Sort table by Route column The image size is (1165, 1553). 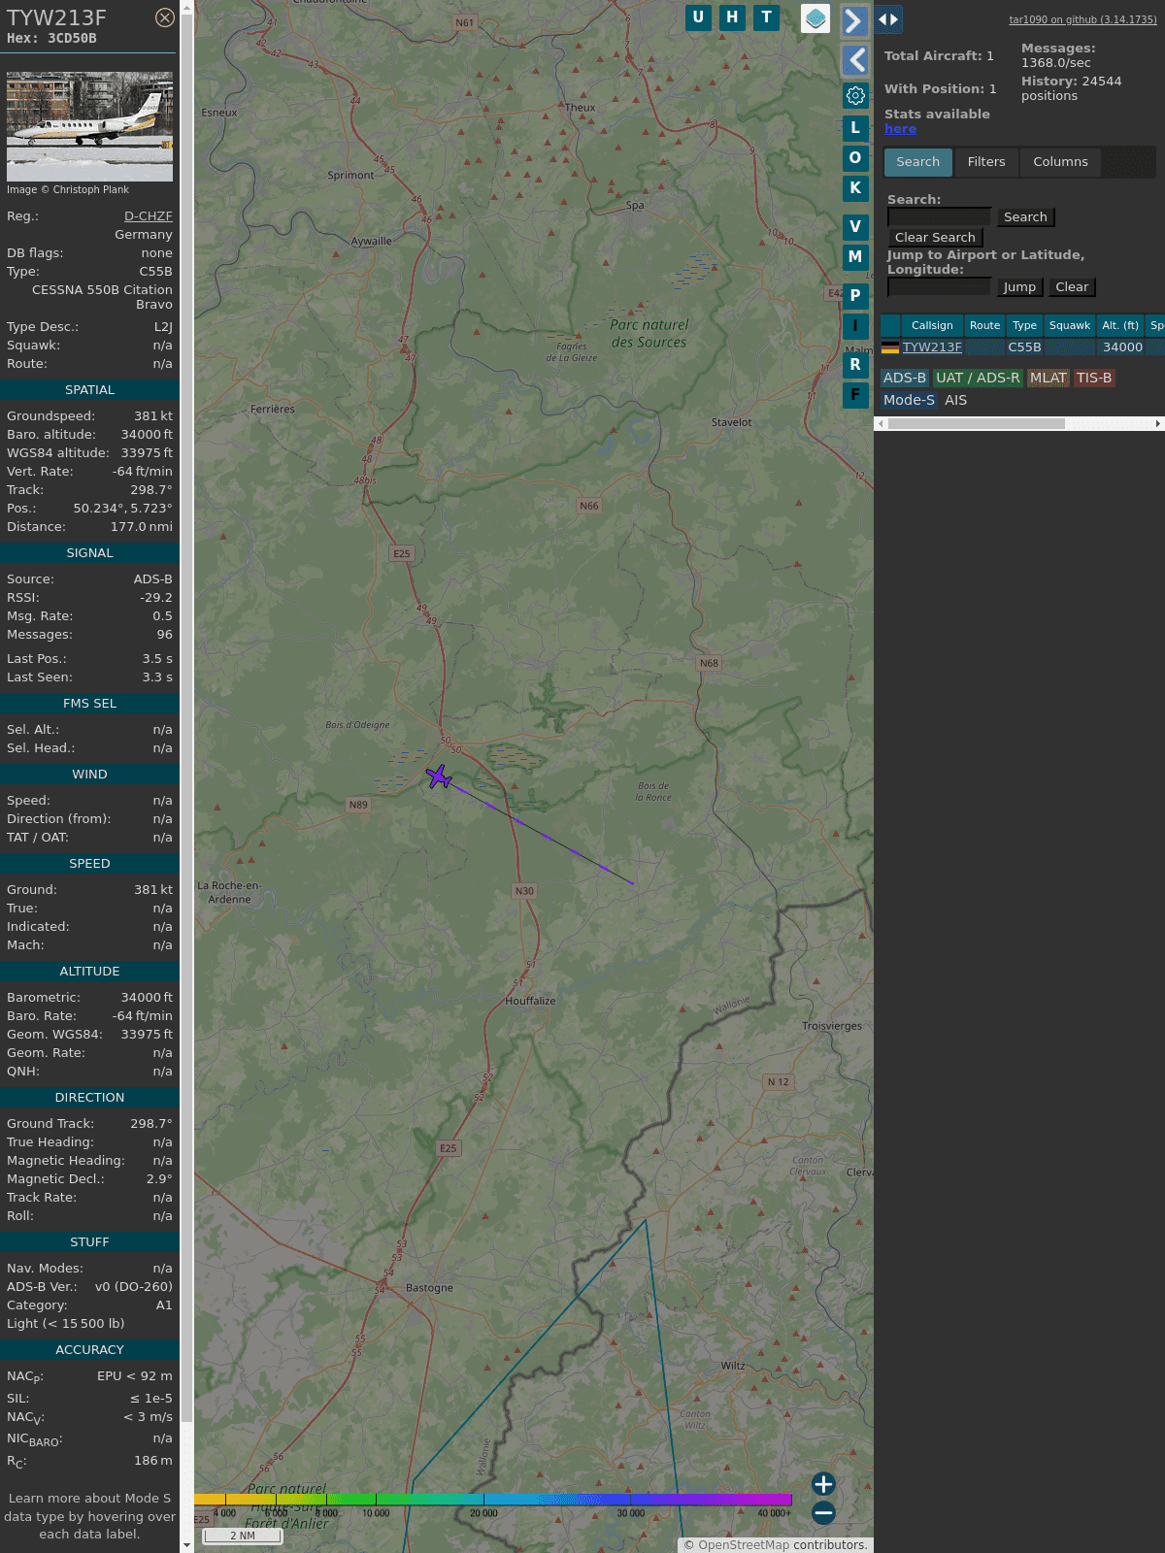point(984,326)
